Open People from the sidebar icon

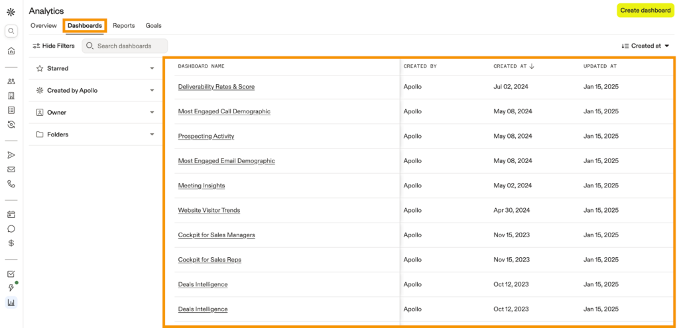(x=11, y=82)
